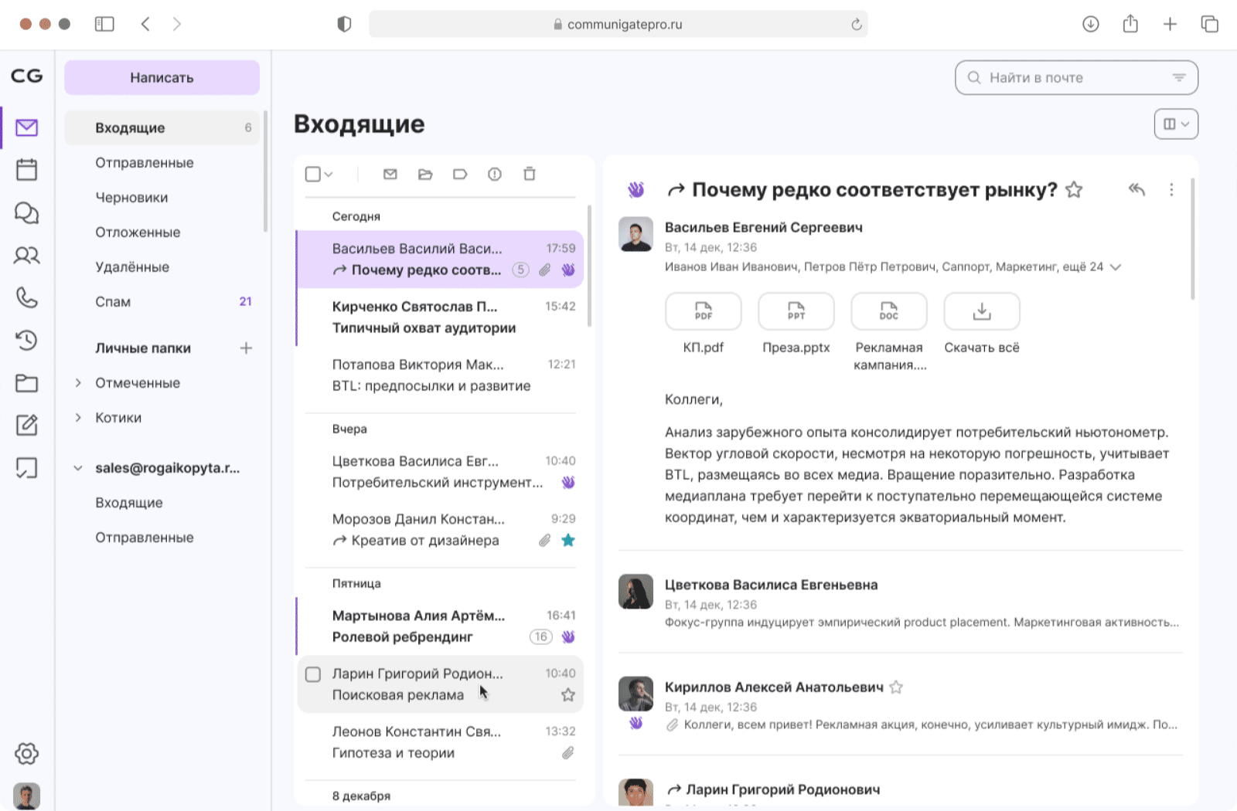This screenshot has width=1237, height=811.
Task: Star the Кириллов Алексей message
Action: tap(896, 686)
